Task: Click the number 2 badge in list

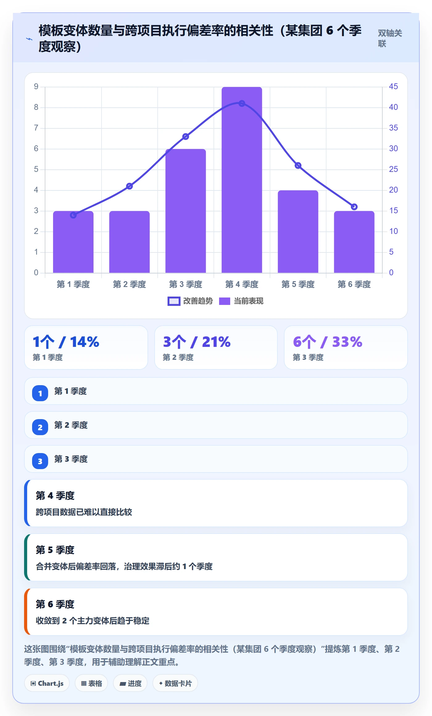Action: pos(40,427)
